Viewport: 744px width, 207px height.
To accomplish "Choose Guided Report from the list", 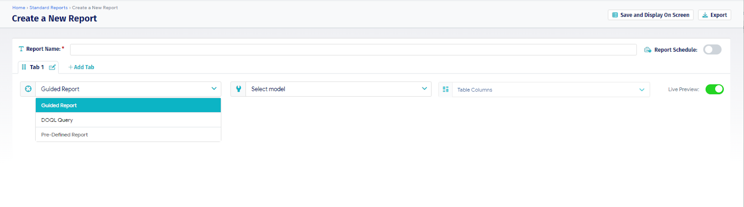I will coord(128,105).
